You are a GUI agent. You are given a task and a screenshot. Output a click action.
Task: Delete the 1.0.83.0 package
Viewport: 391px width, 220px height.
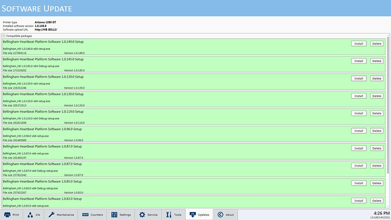[377, 201]
